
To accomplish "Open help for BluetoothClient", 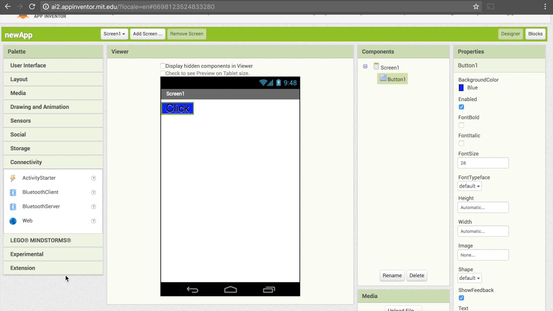I will [93, 192].
